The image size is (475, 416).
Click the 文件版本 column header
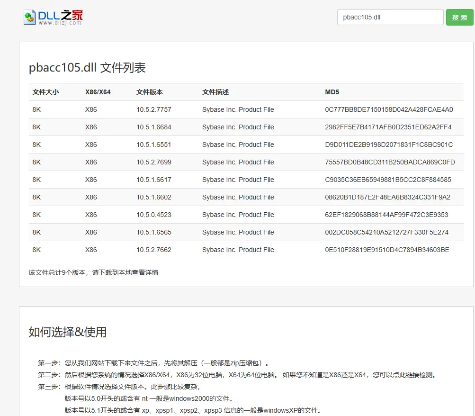tap(149, 92)
